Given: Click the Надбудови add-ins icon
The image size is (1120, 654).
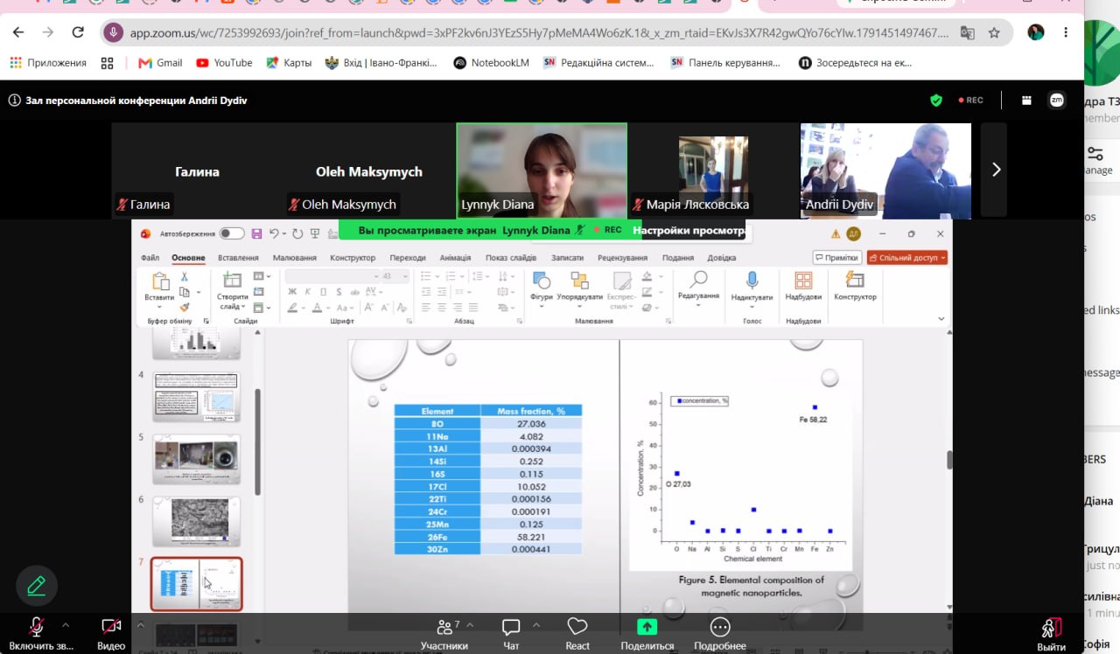Looking at the screenshot, I should coord(803,281).
